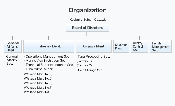This screenshot has height=106, width=175.
Task: Click the Souemon Plant box
Action: [x=121, y=46]
